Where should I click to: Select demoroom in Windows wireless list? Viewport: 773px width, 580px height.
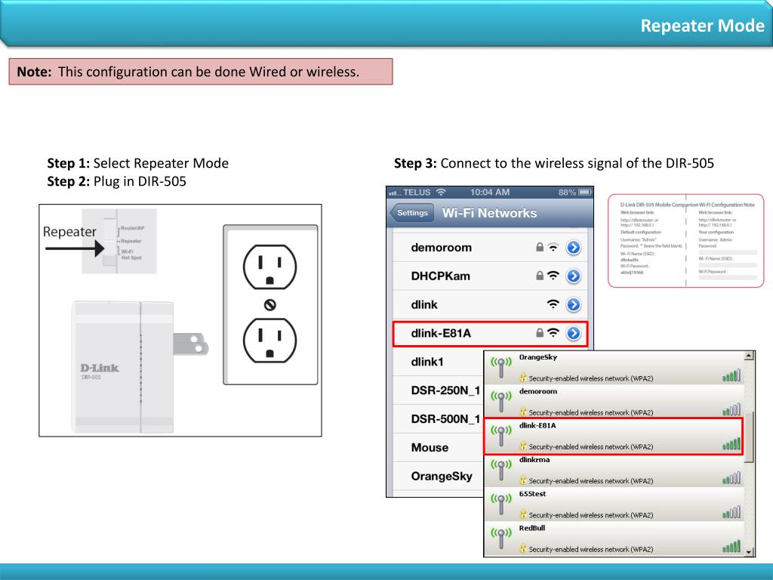click(614, 402)
